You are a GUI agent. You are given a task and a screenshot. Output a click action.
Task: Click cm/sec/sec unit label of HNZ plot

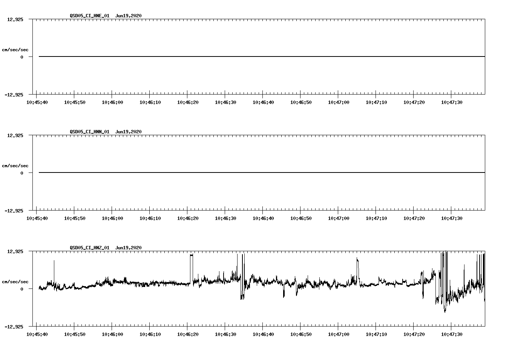click(15, 282)
